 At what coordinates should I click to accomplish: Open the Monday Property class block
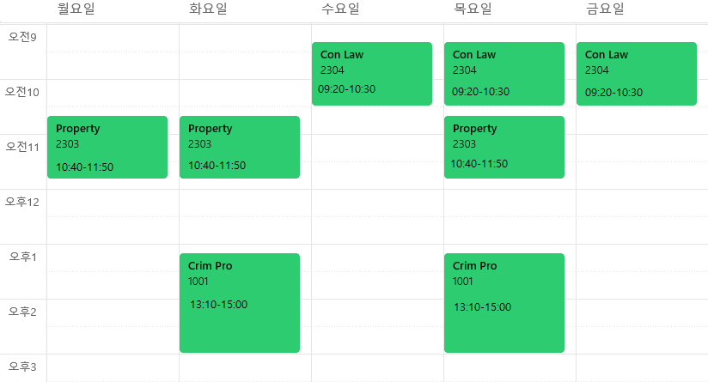pos(107,147)
